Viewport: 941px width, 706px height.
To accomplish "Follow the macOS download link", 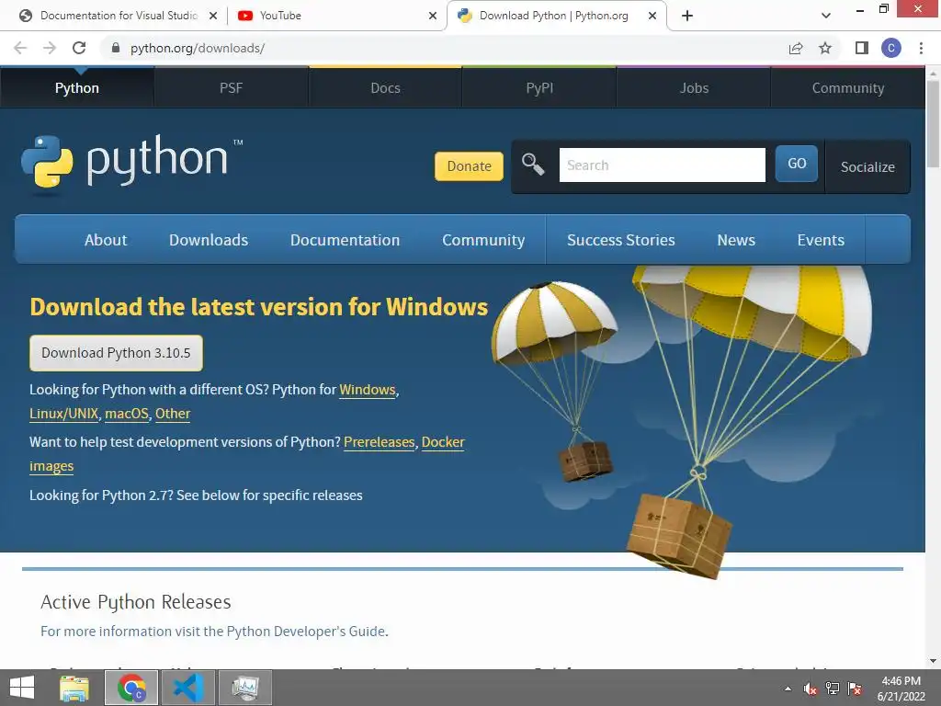I will (x=127, y=414).
